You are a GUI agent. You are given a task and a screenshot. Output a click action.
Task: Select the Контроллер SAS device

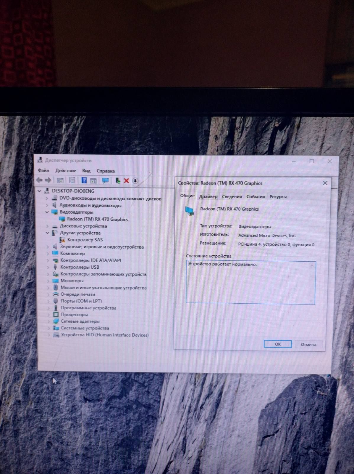click(85, 240)
